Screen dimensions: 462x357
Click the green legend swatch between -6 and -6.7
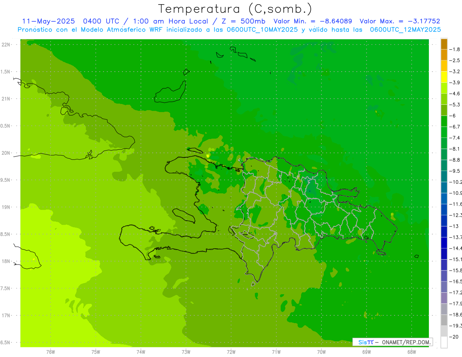444,121
